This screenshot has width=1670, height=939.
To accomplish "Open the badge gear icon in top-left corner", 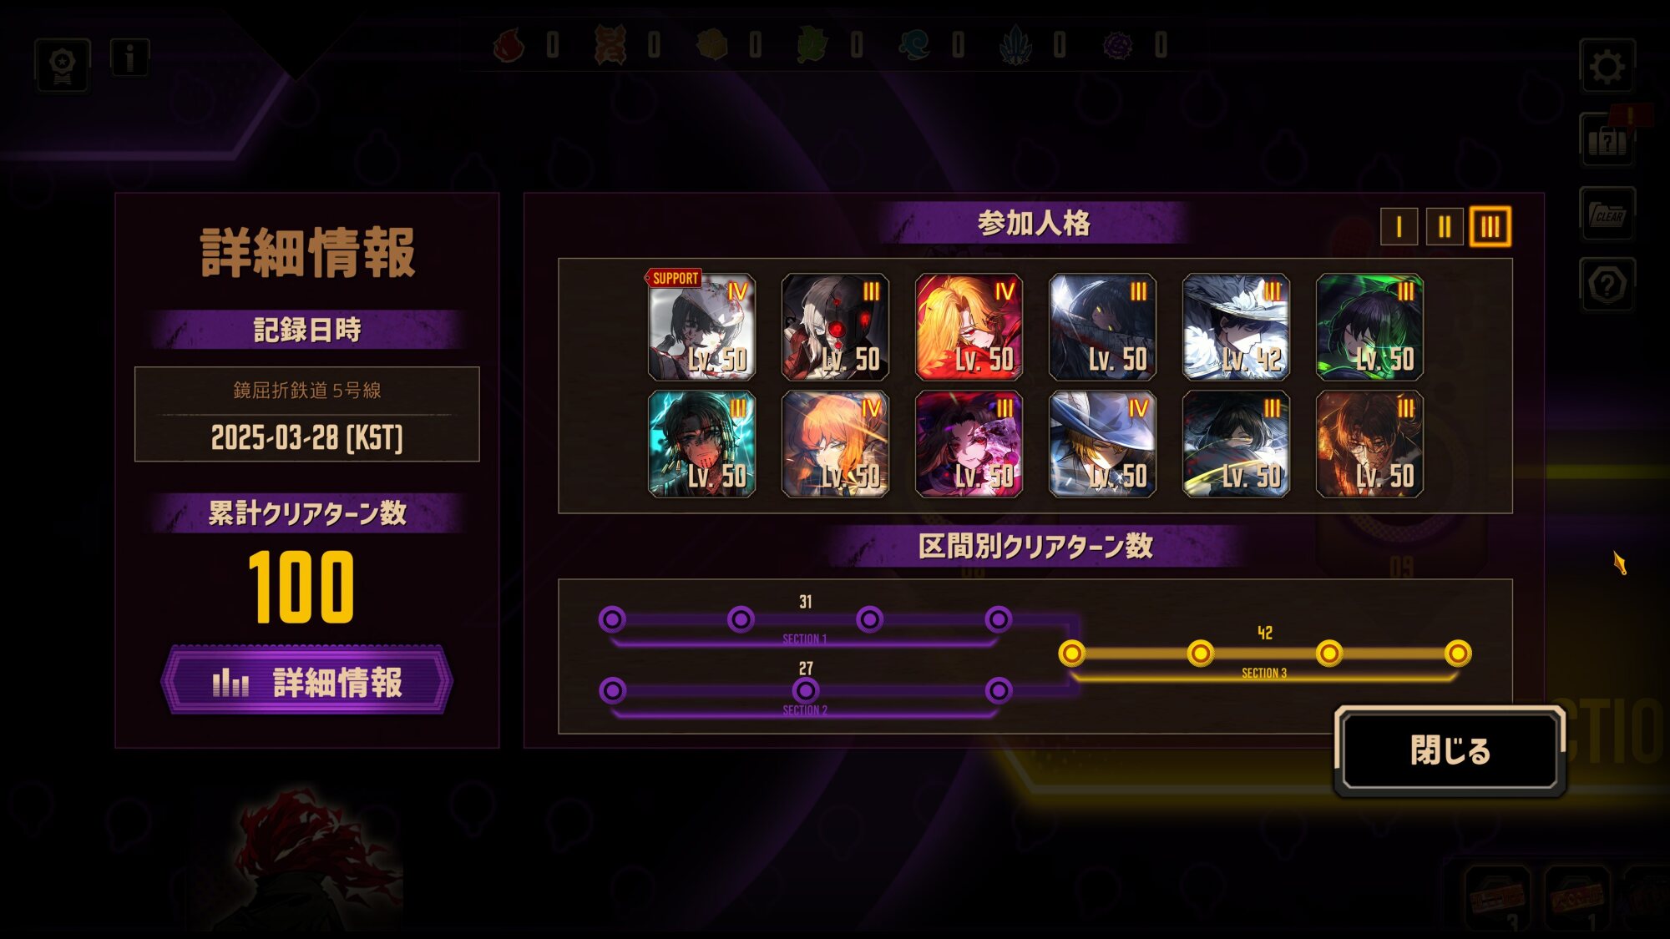I will (63, 65).
